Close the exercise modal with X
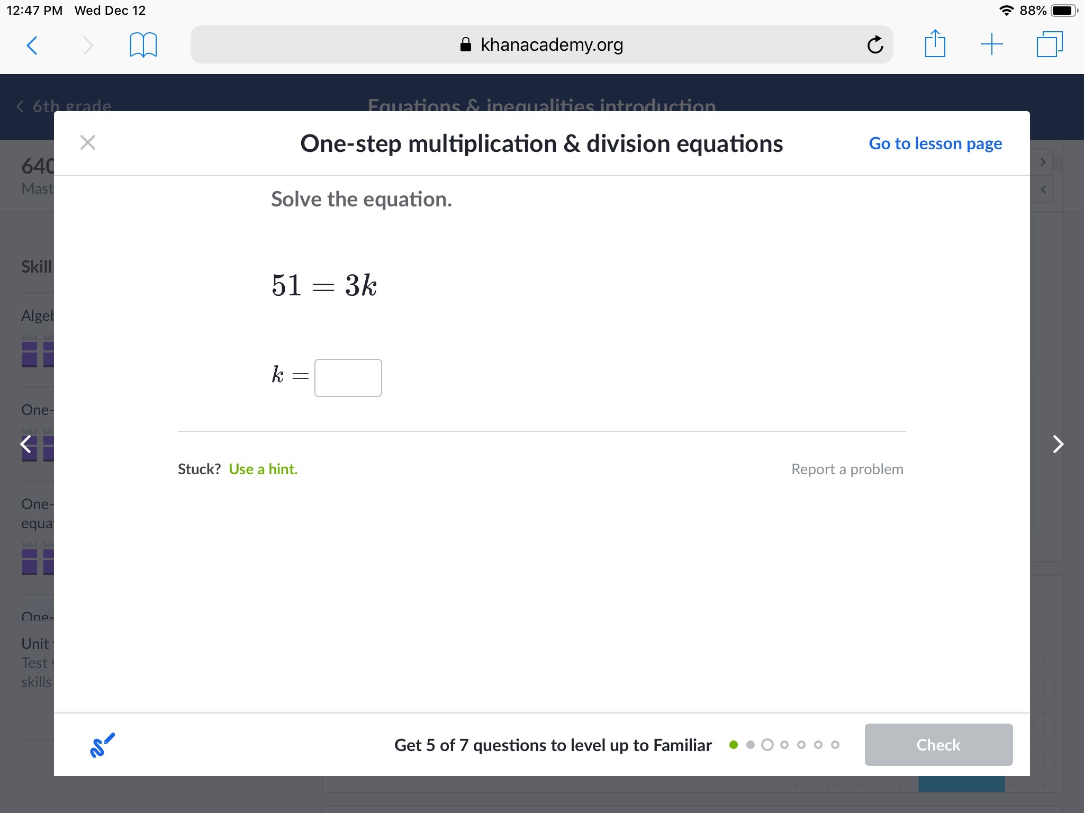 coord(88,142)
